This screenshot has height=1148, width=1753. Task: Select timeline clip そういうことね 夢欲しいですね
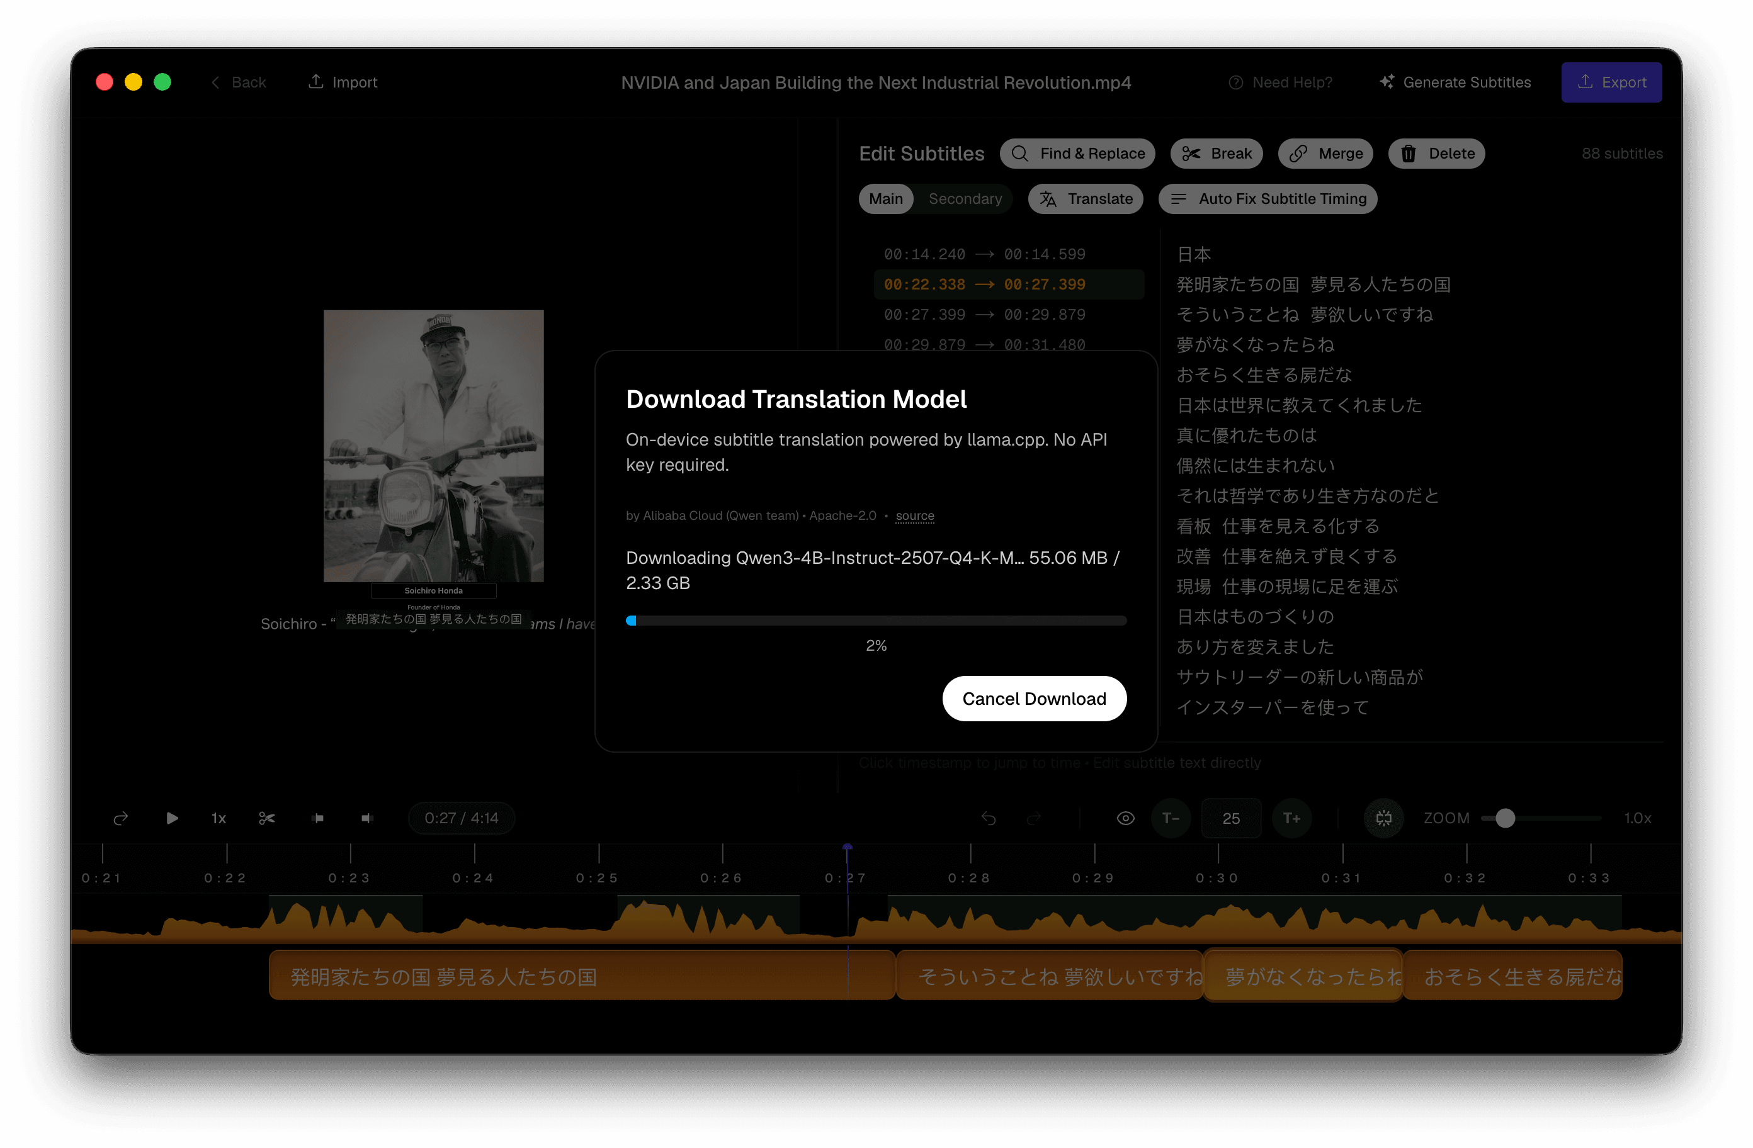(1050, 976)
